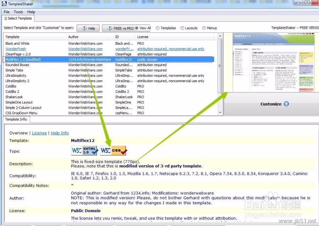
Task: Click the template list scroll down arrow
Action: (x=220, y=113)
